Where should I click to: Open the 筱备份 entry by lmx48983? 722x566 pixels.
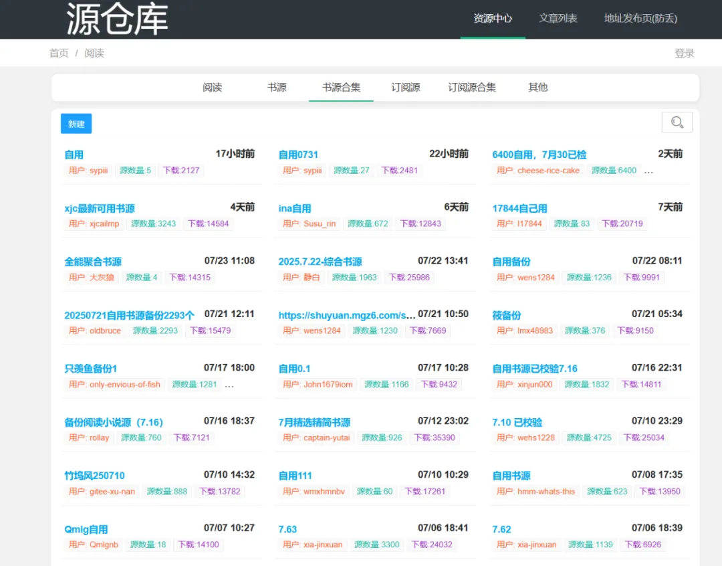pos(500,314)
